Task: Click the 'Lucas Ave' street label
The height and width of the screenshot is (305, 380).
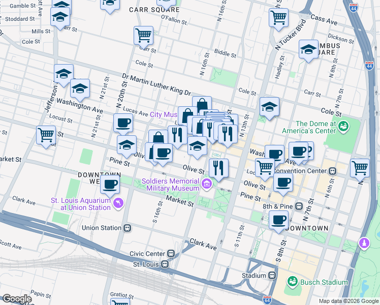Action: [136, 111]
